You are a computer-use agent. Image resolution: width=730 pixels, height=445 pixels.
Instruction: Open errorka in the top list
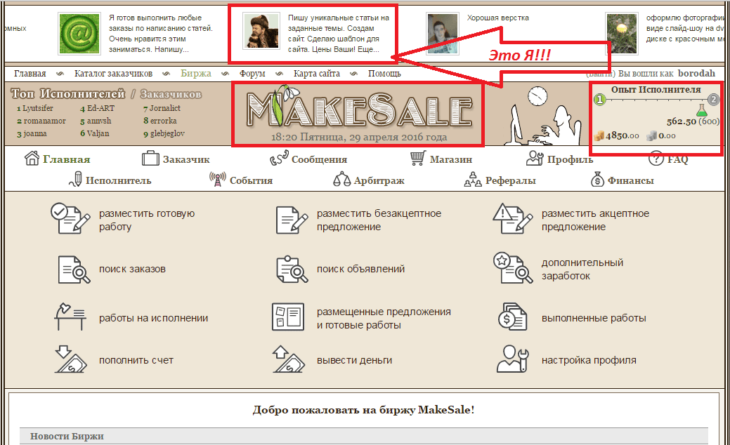coord(164,121)
